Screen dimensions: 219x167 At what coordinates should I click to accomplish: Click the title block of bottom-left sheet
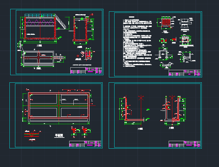click(85, 144)
